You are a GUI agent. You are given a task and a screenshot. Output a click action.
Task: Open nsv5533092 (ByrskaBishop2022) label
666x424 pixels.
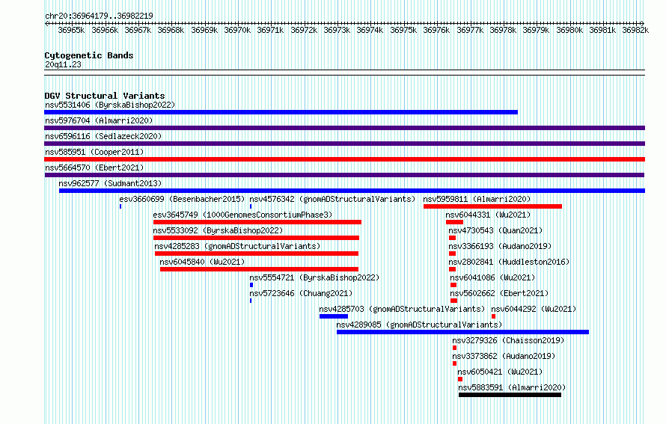coord(218,230)
